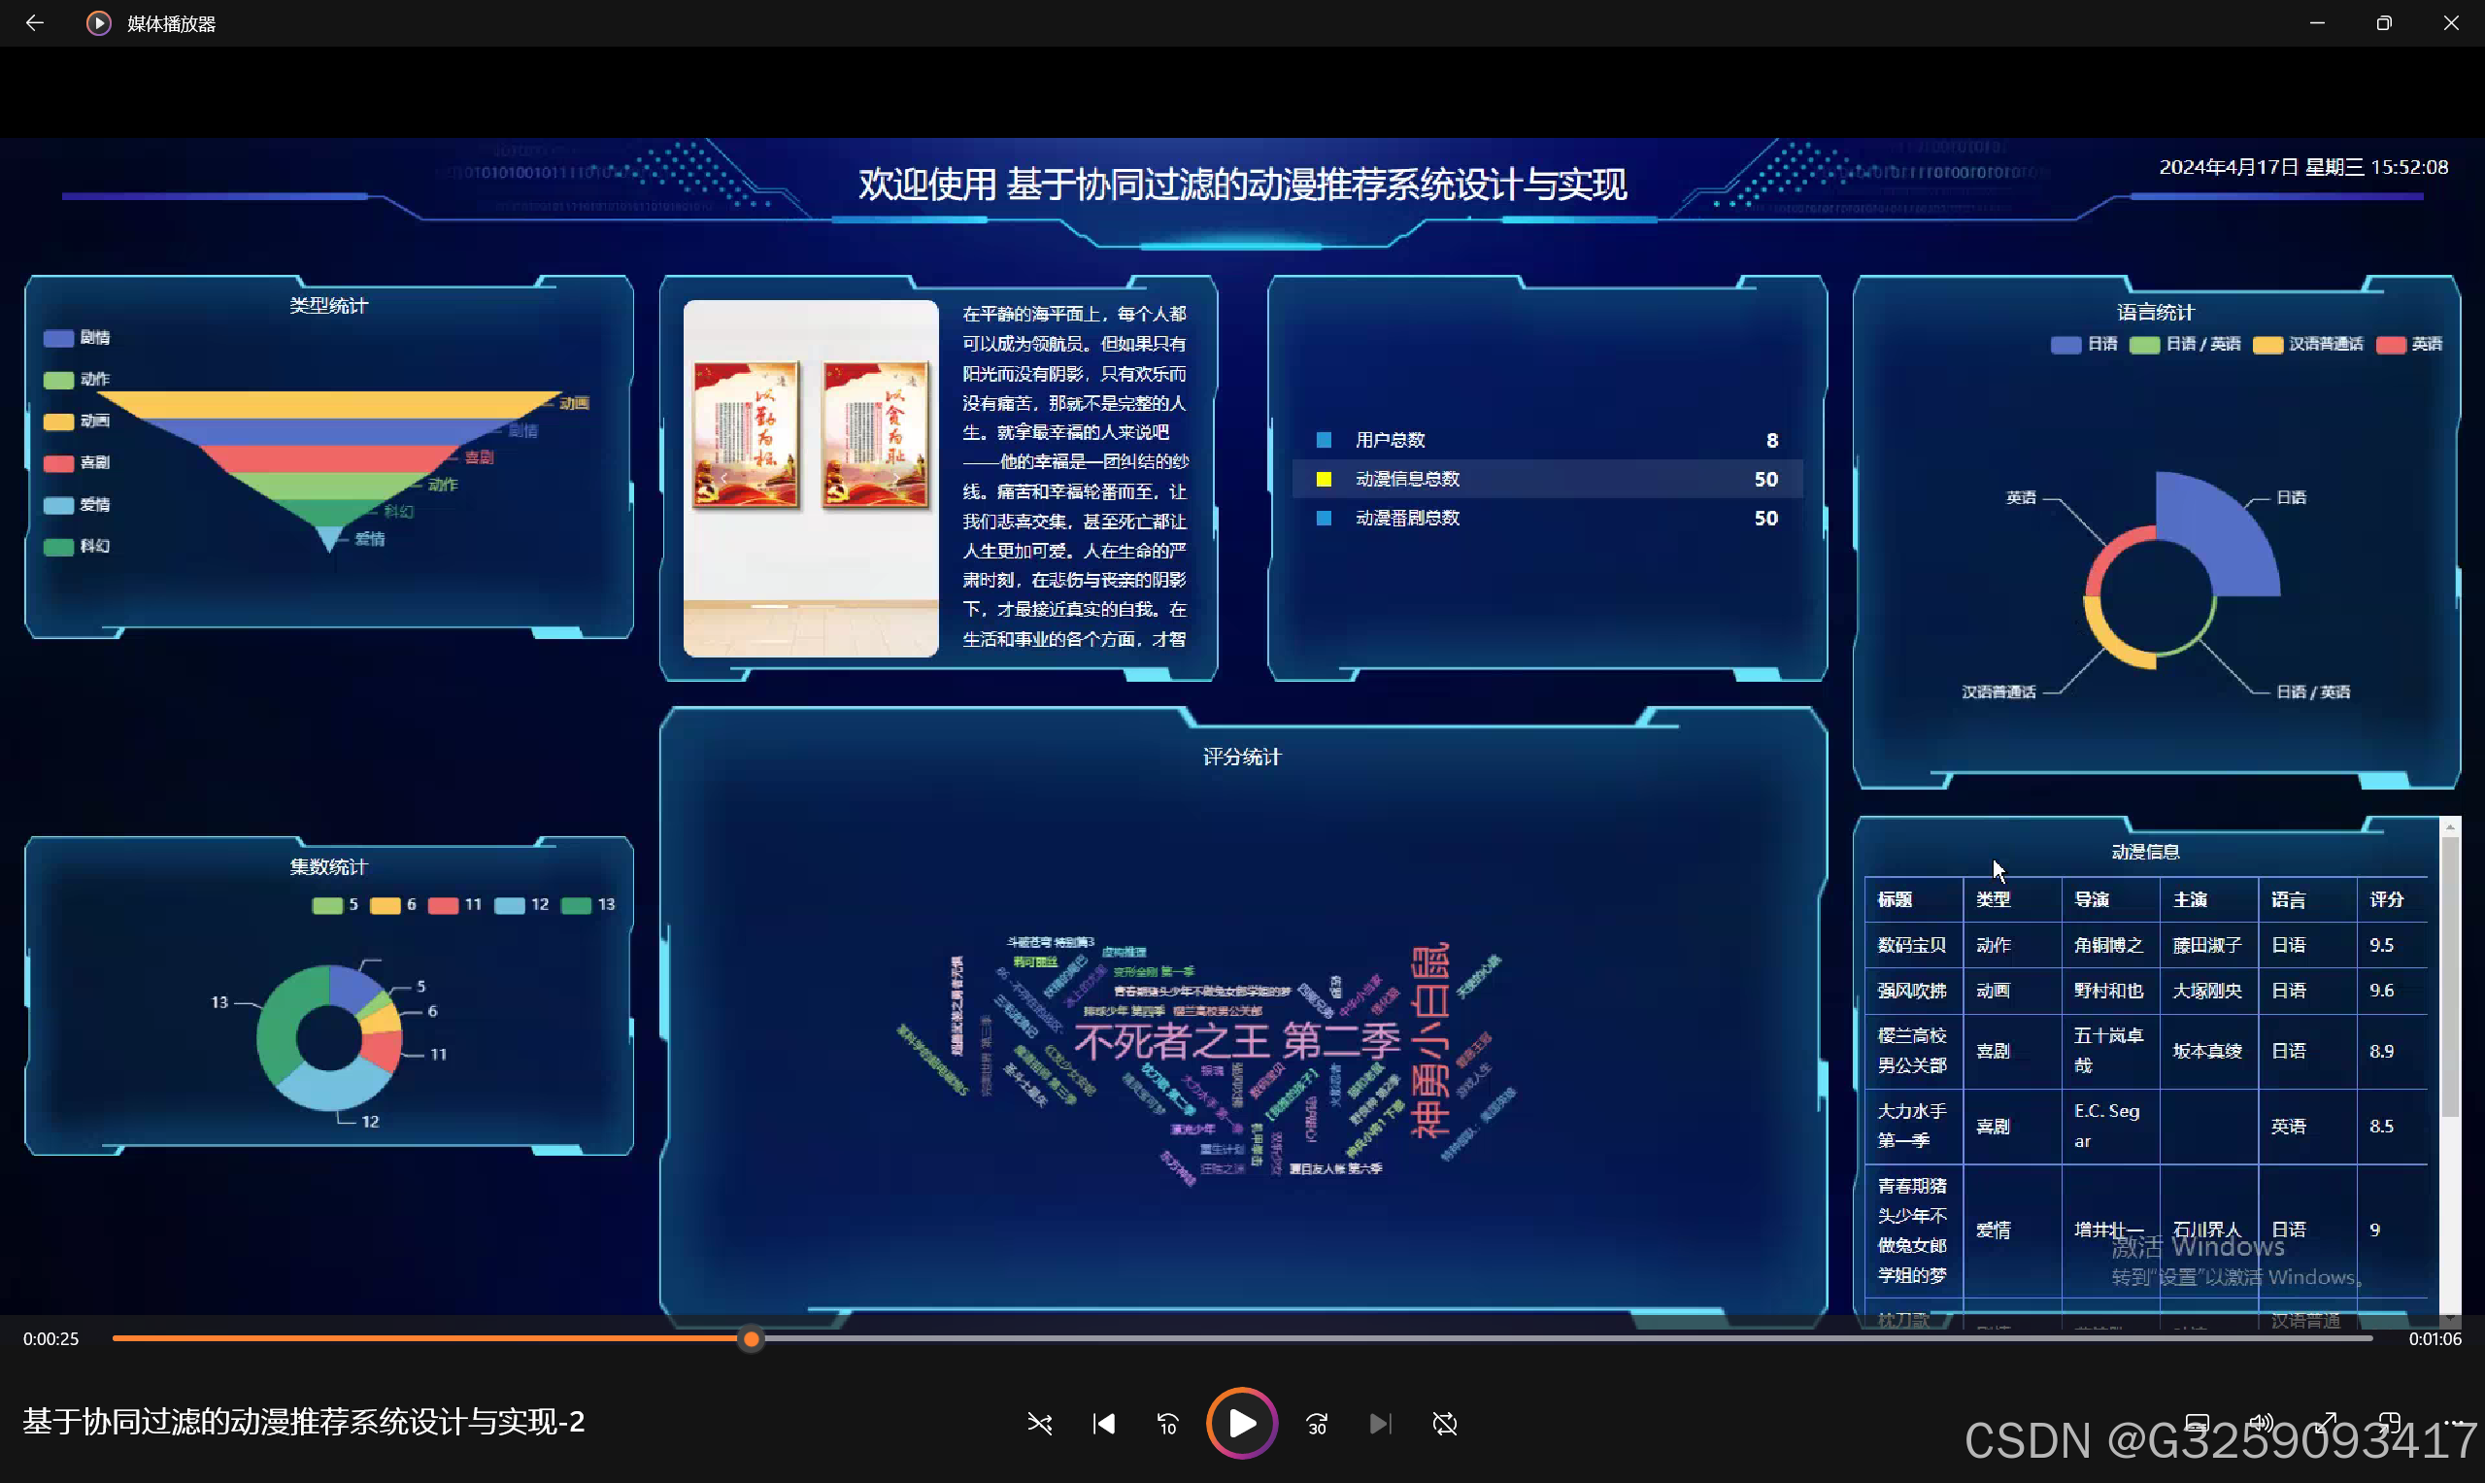Screen dimensions: 2485x1483
Task: Click 不死者之王 第二季 in word cloud
Action: tap(1237, 1041)
